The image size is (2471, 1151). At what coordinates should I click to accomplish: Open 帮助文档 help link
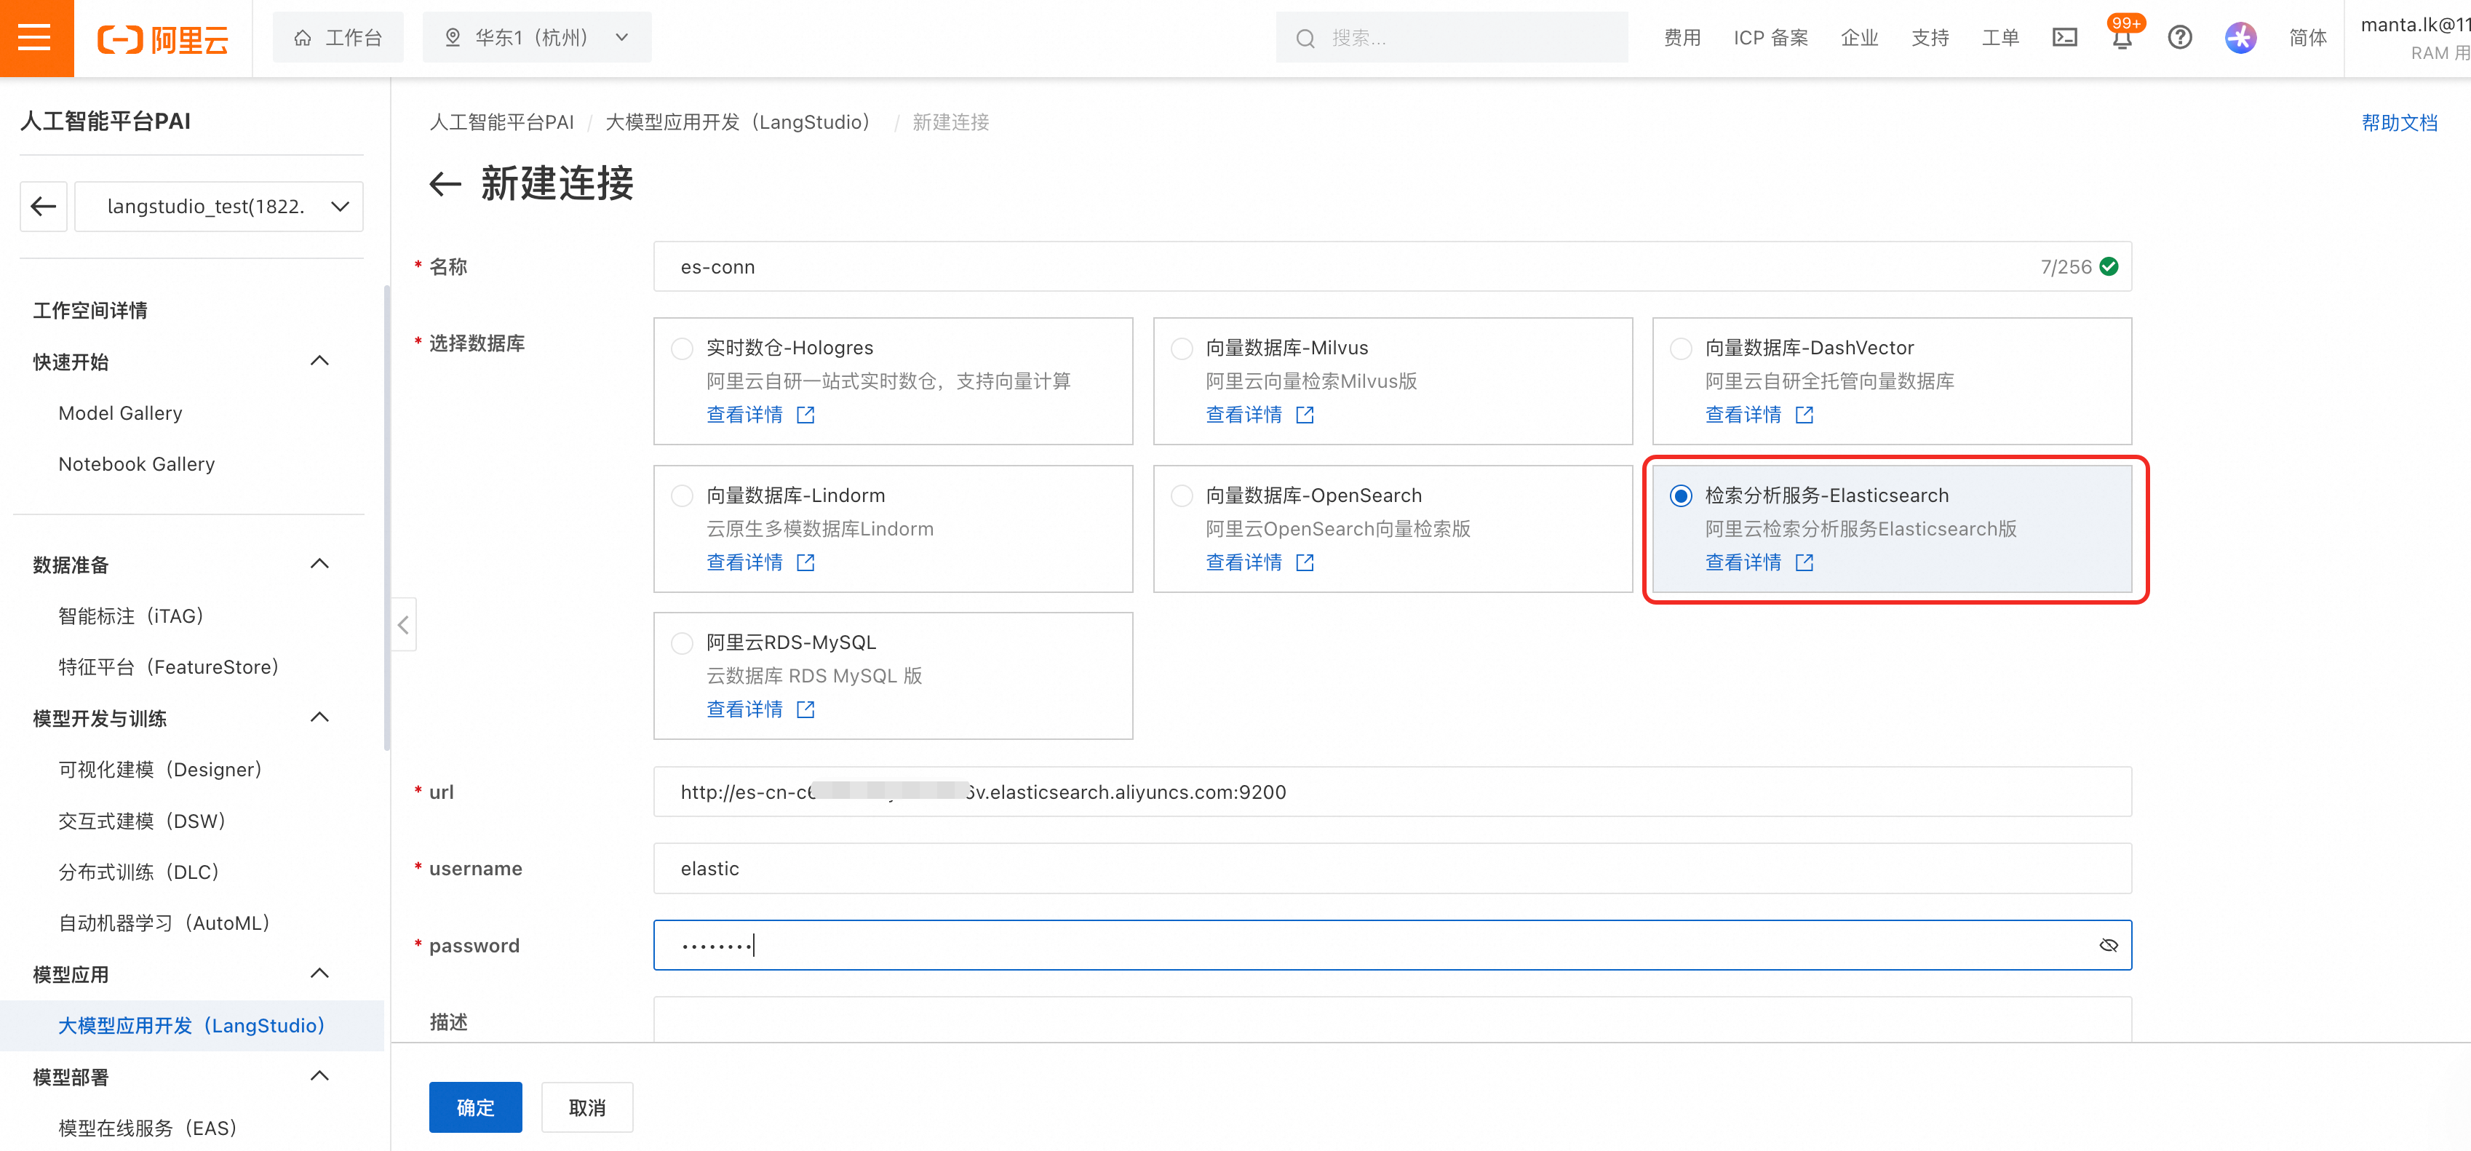2398,123
